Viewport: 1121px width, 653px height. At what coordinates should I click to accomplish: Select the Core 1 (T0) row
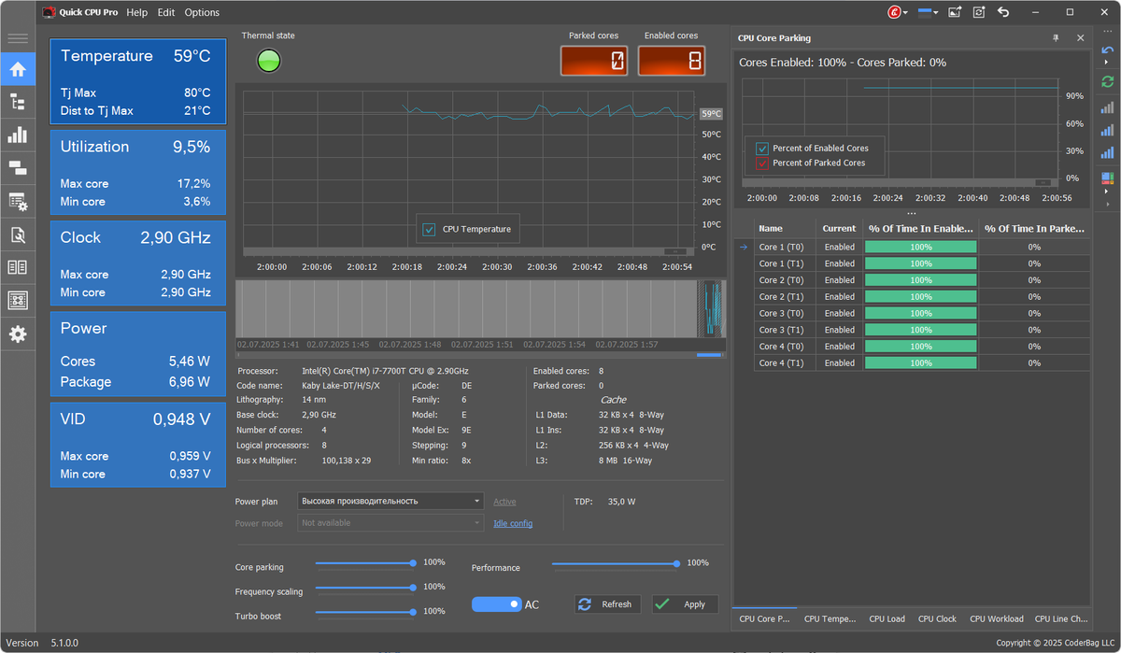pos(921,248)
